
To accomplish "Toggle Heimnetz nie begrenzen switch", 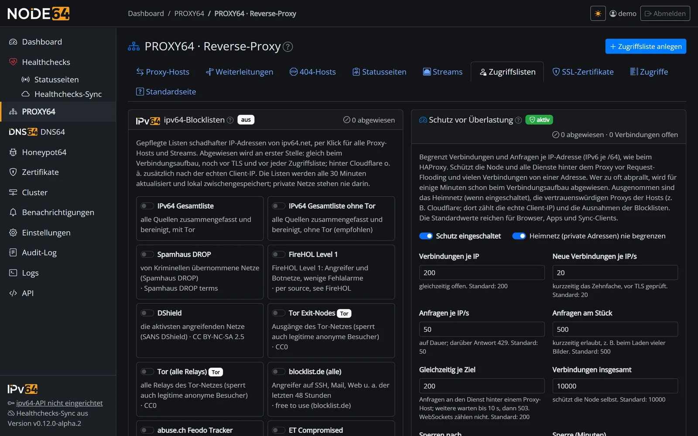I will click(519, 236).
